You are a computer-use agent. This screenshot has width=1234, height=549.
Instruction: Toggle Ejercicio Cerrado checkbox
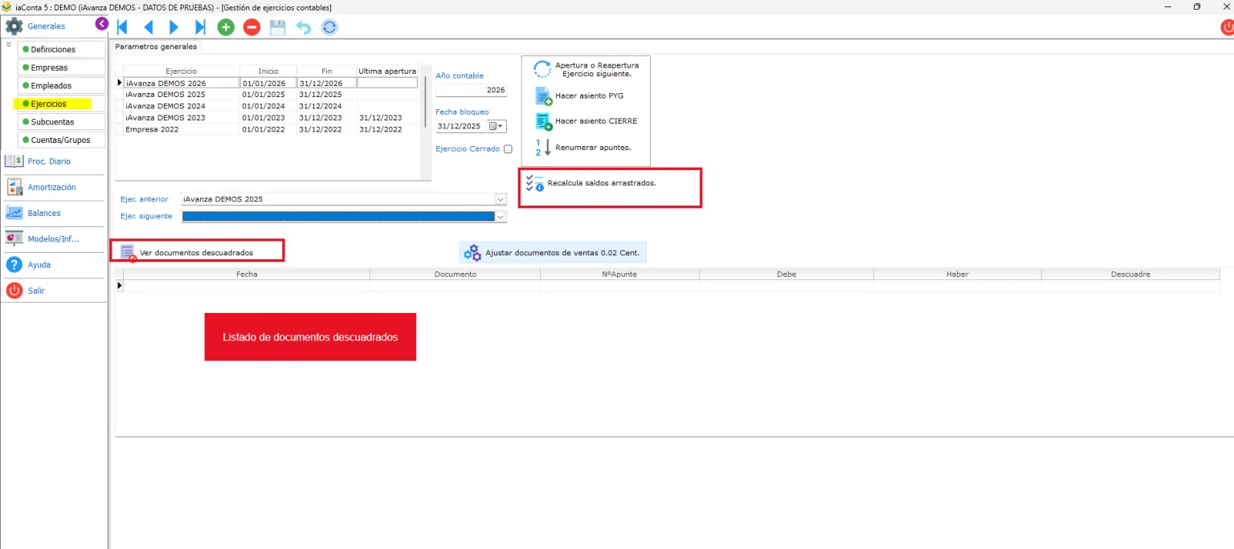click(x=508, y=149)
